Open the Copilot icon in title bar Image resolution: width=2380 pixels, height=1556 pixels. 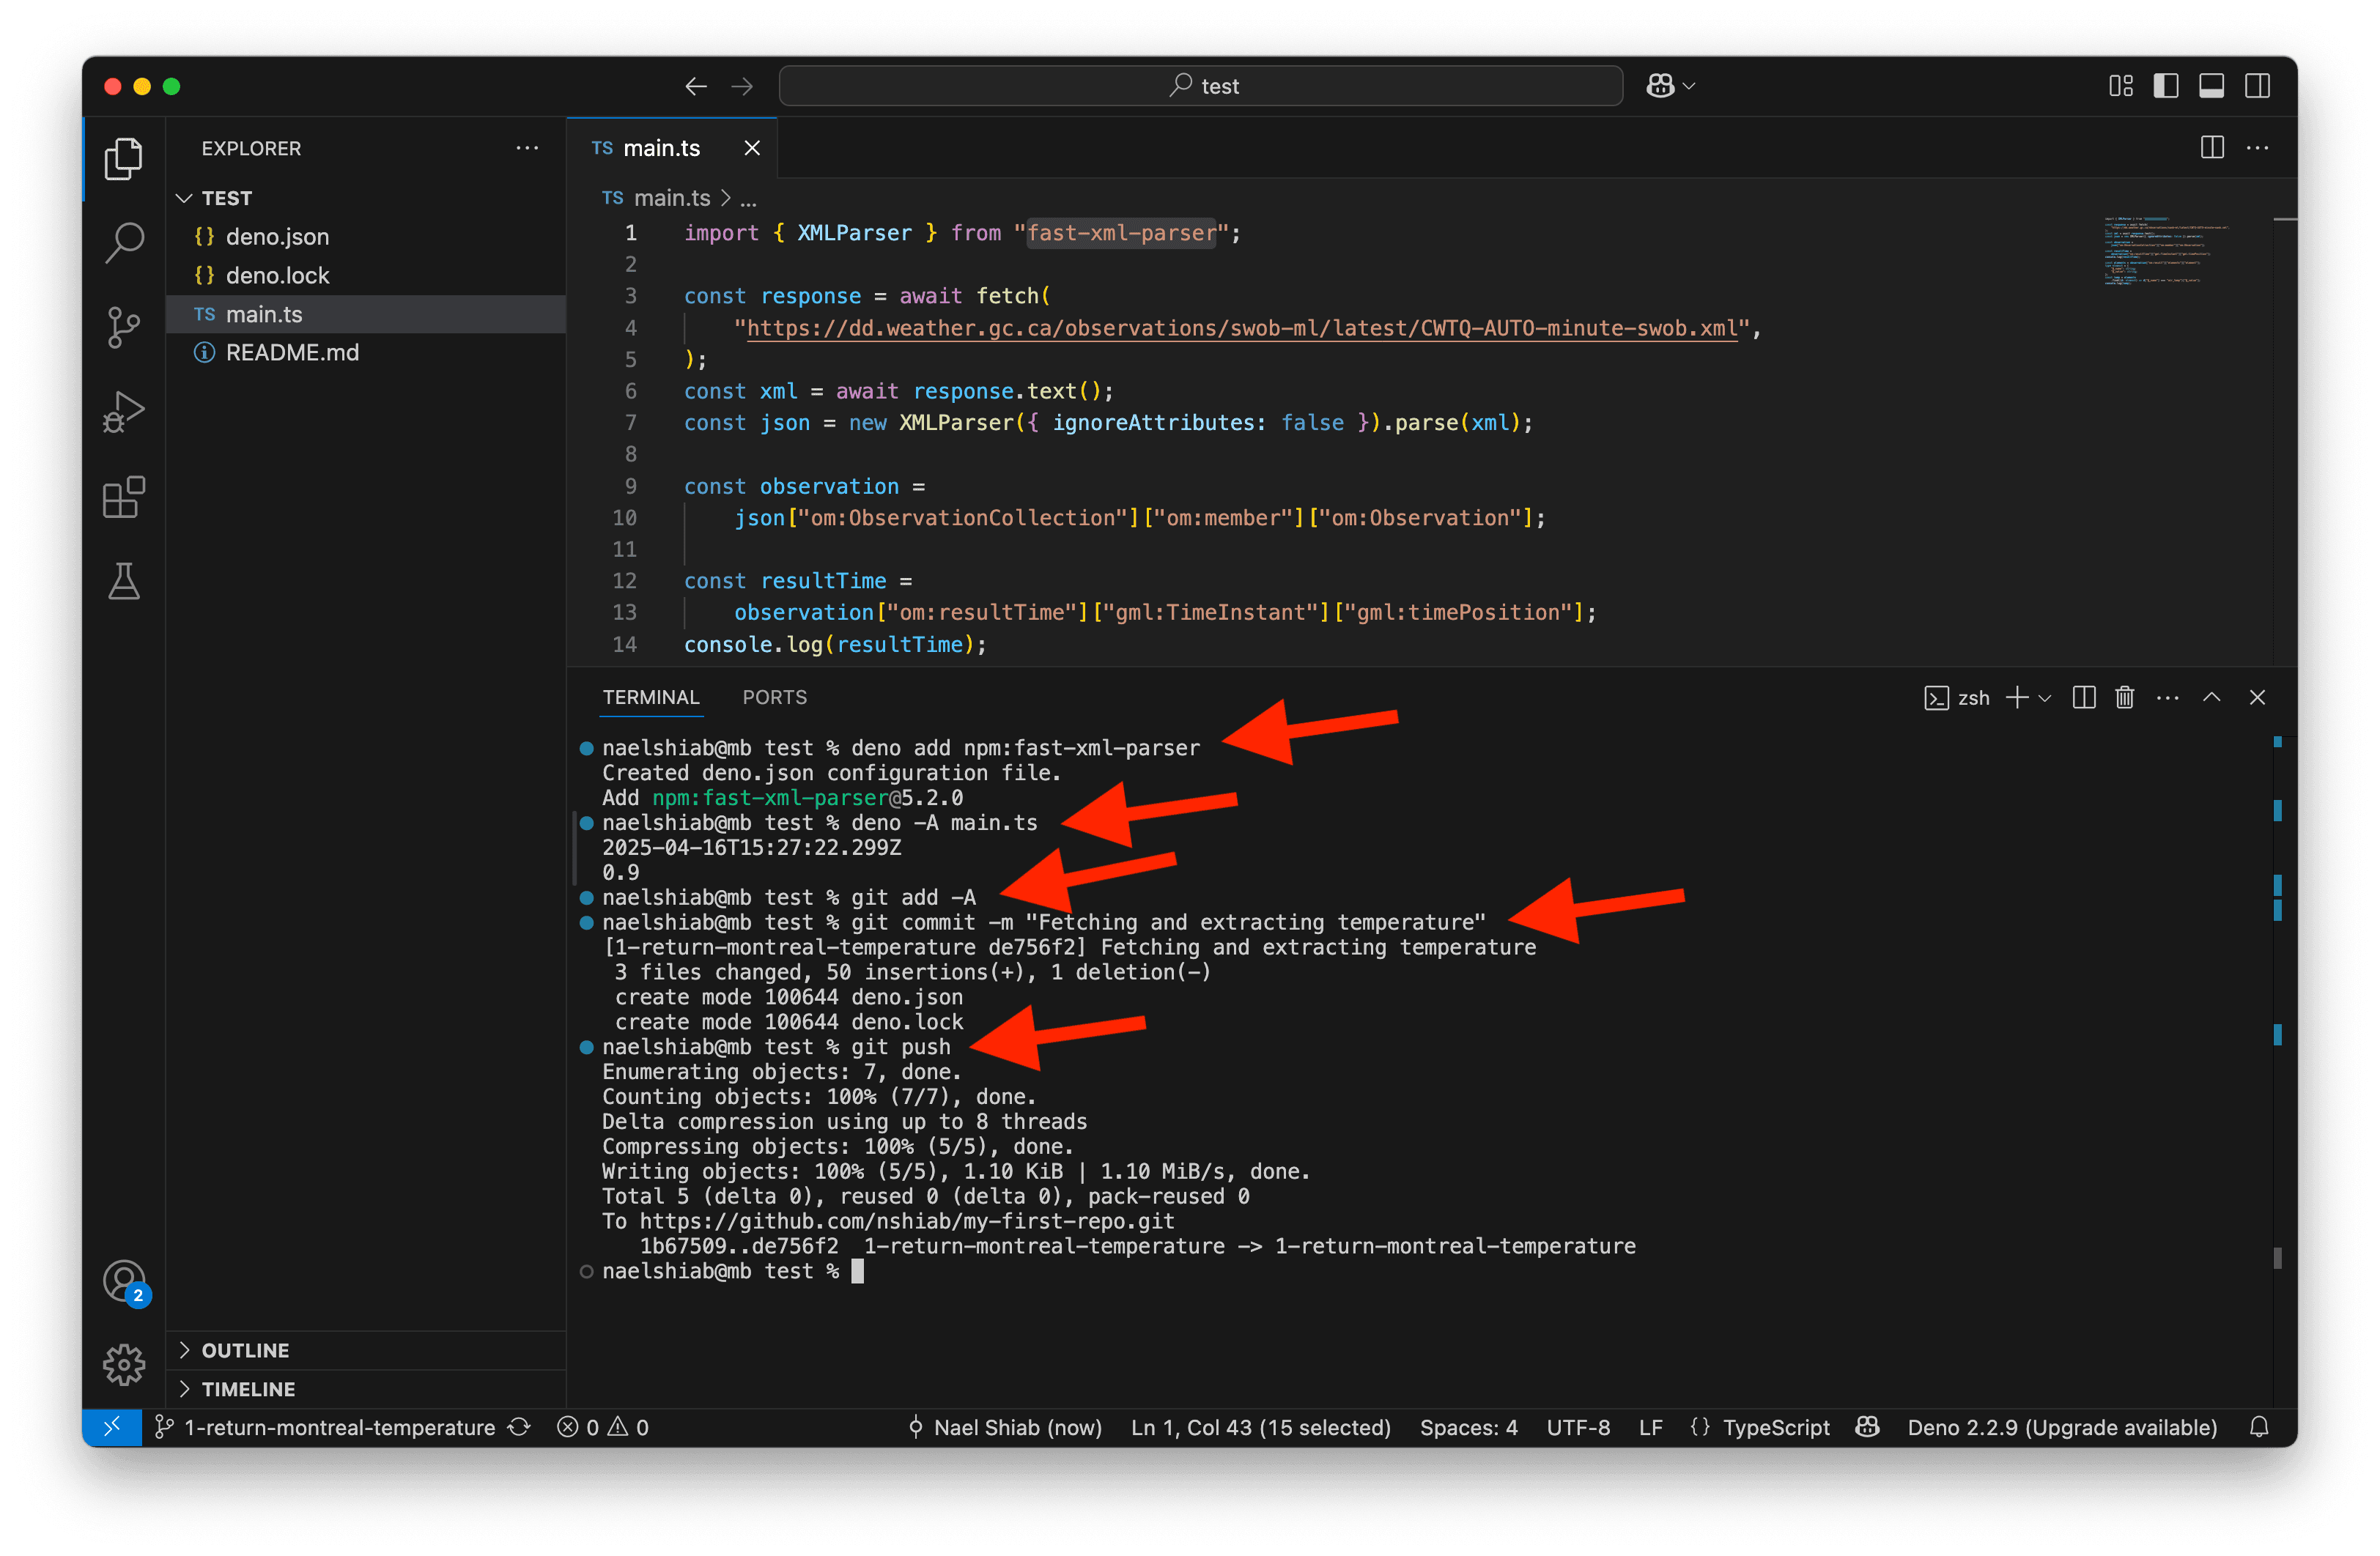[1660, 86]
